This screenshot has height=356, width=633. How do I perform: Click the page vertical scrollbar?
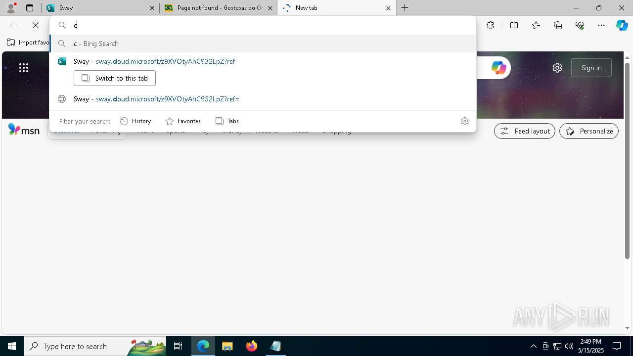628,160
